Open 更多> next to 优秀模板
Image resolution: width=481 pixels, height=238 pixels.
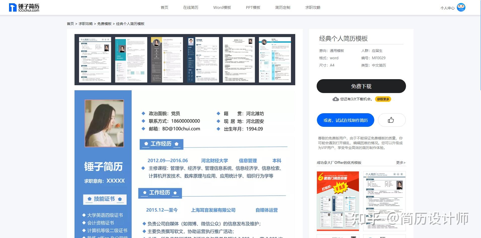coord(401,163)
